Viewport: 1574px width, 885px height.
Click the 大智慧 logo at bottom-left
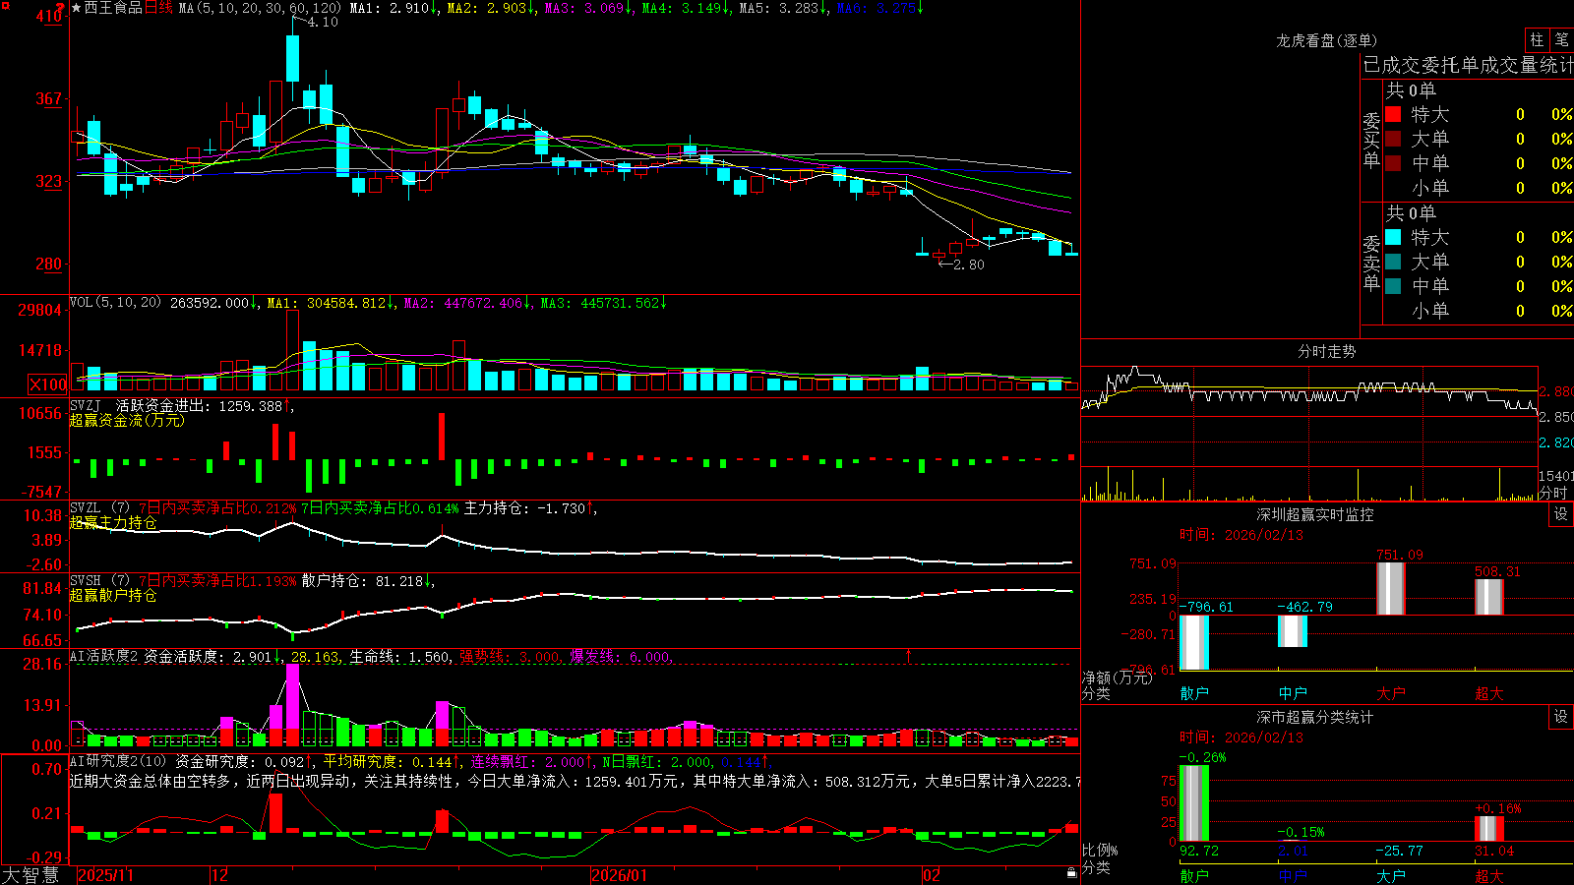(x=30, y=874)
